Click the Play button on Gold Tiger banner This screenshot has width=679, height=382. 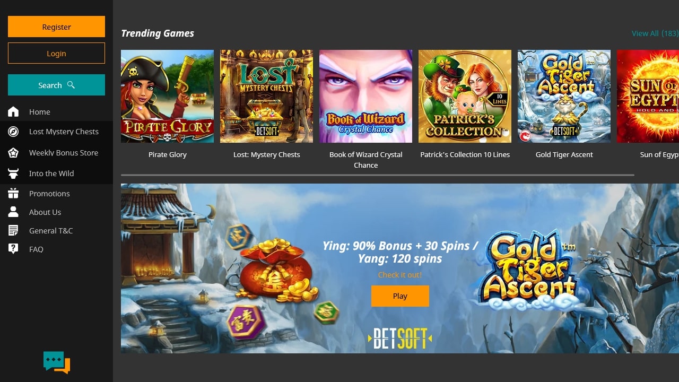[x=400, y=296]
